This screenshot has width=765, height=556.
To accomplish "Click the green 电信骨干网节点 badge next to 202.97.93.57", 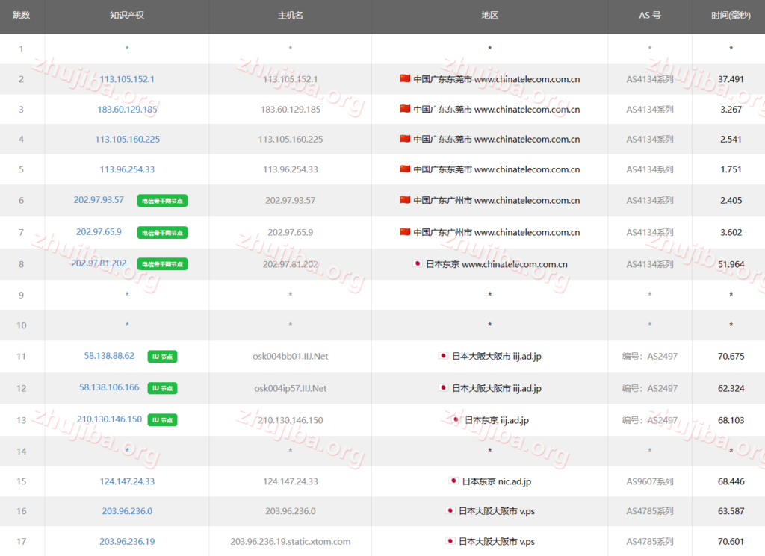I will [162, 201].
